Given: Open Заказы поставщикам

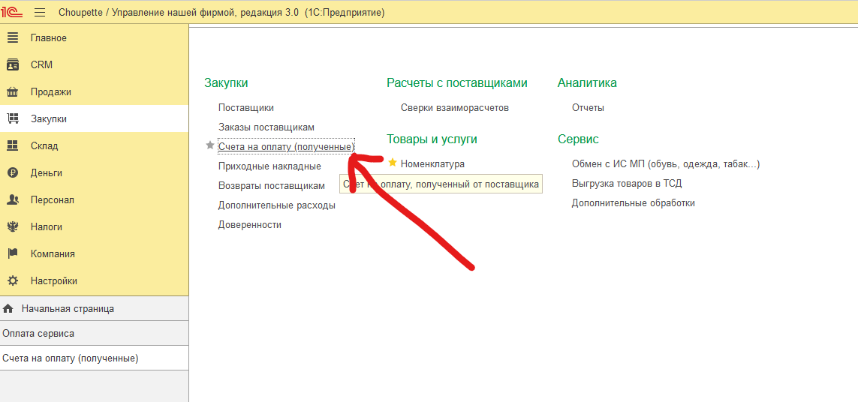Looking at the screenshot, I should point(266,127).
